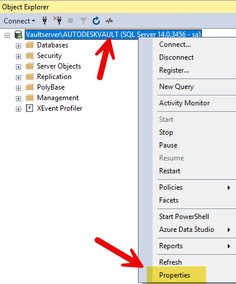Choose Disconnect from context menu
This screenshot has height=284, width=236.
click(176, 57)
